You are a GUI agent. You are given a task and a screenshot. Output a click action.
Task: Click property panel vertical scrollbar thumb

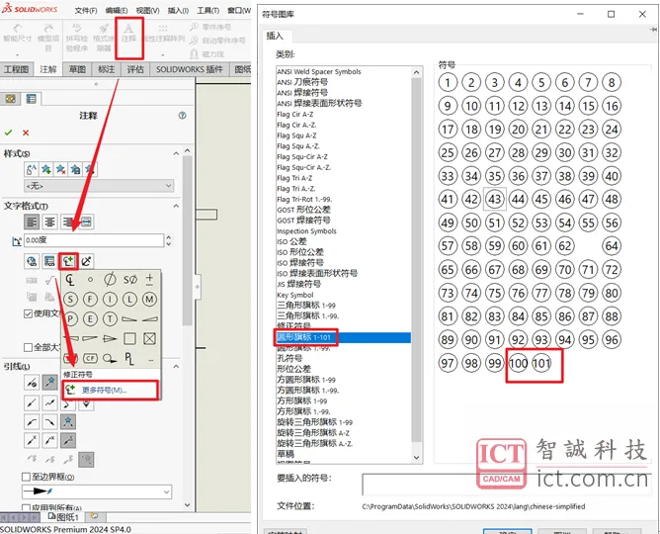pyautogui.click(x=188, y=240)
